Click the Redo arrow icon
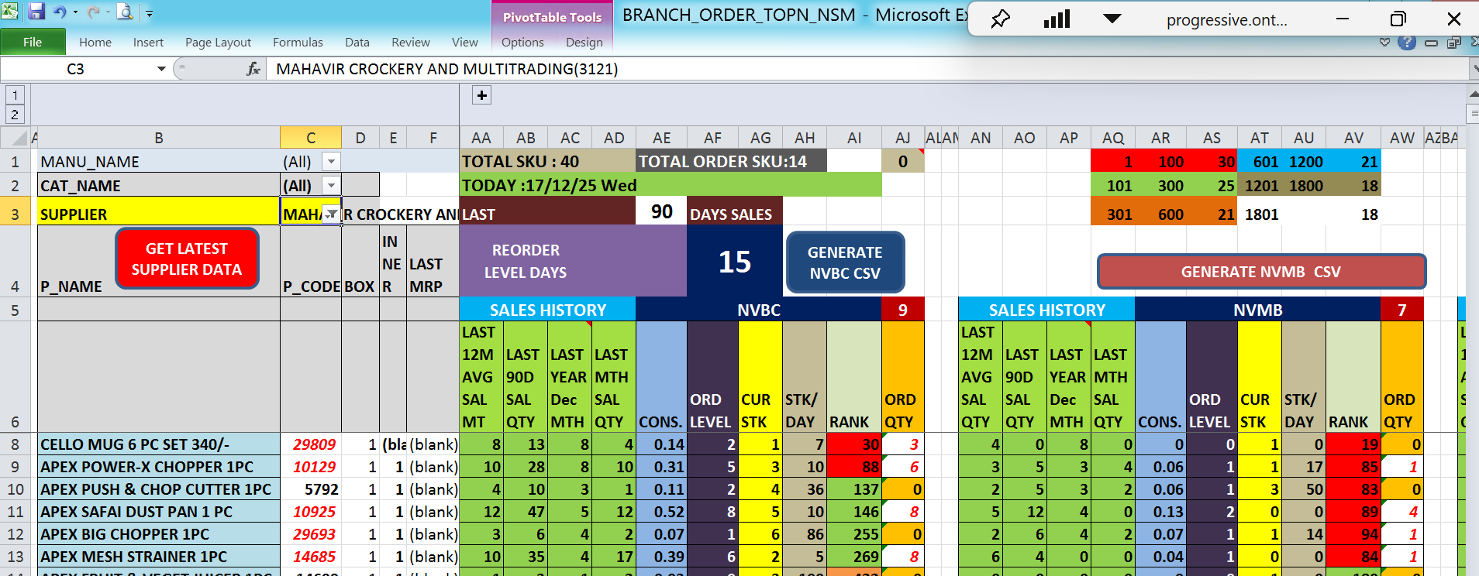The width and height of the screenshot is (1479, 576). pyautogui.click(x=93, y=12)
